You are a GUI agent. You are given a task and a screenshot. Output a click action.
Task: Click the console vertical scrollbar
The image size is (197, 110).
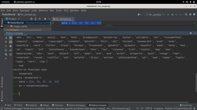point(196,82)
